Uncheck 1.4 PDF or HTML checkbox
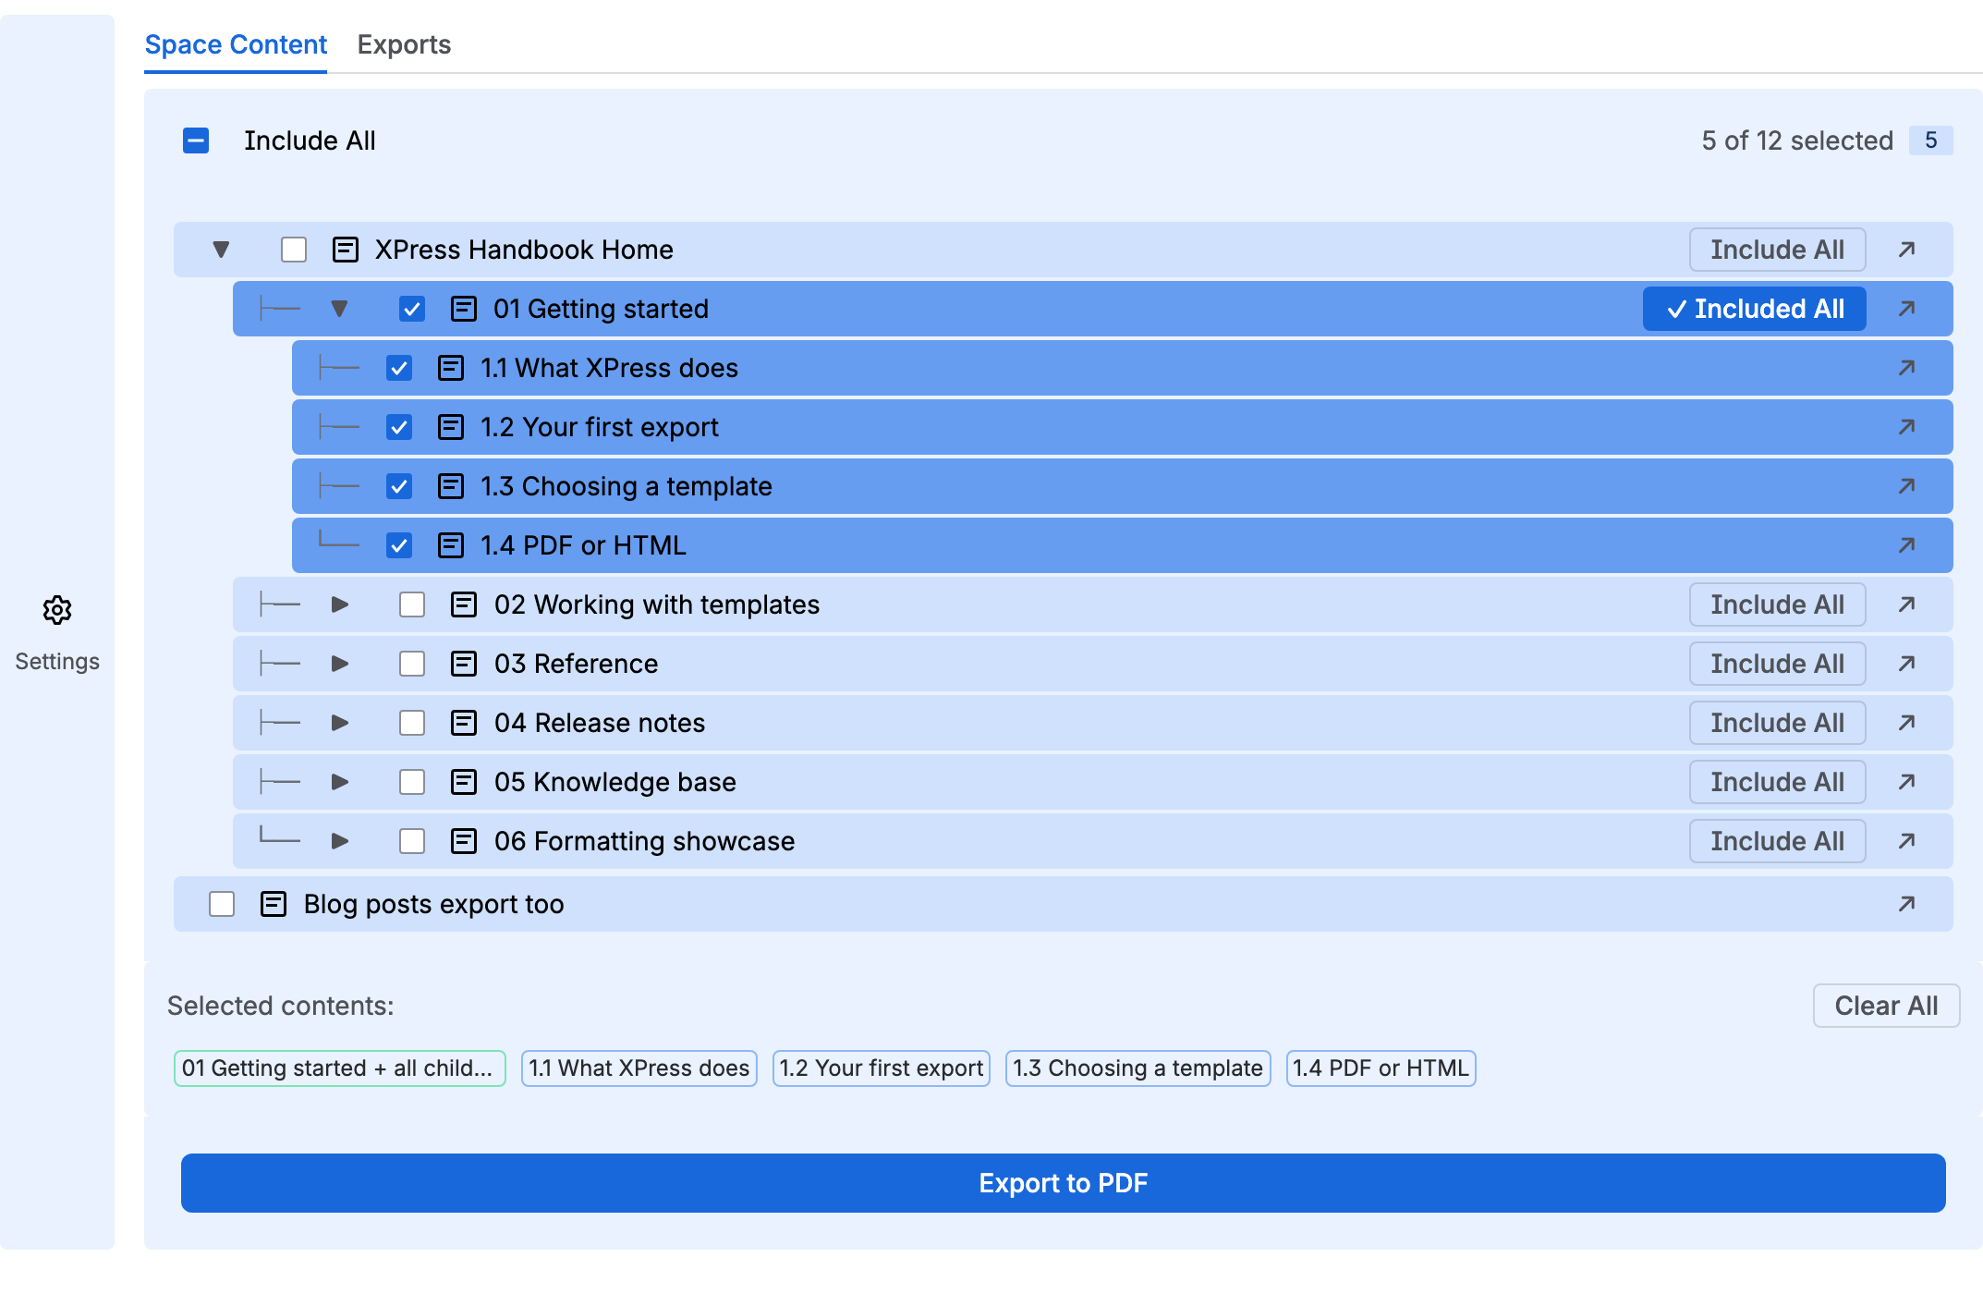 pos(399,545)
